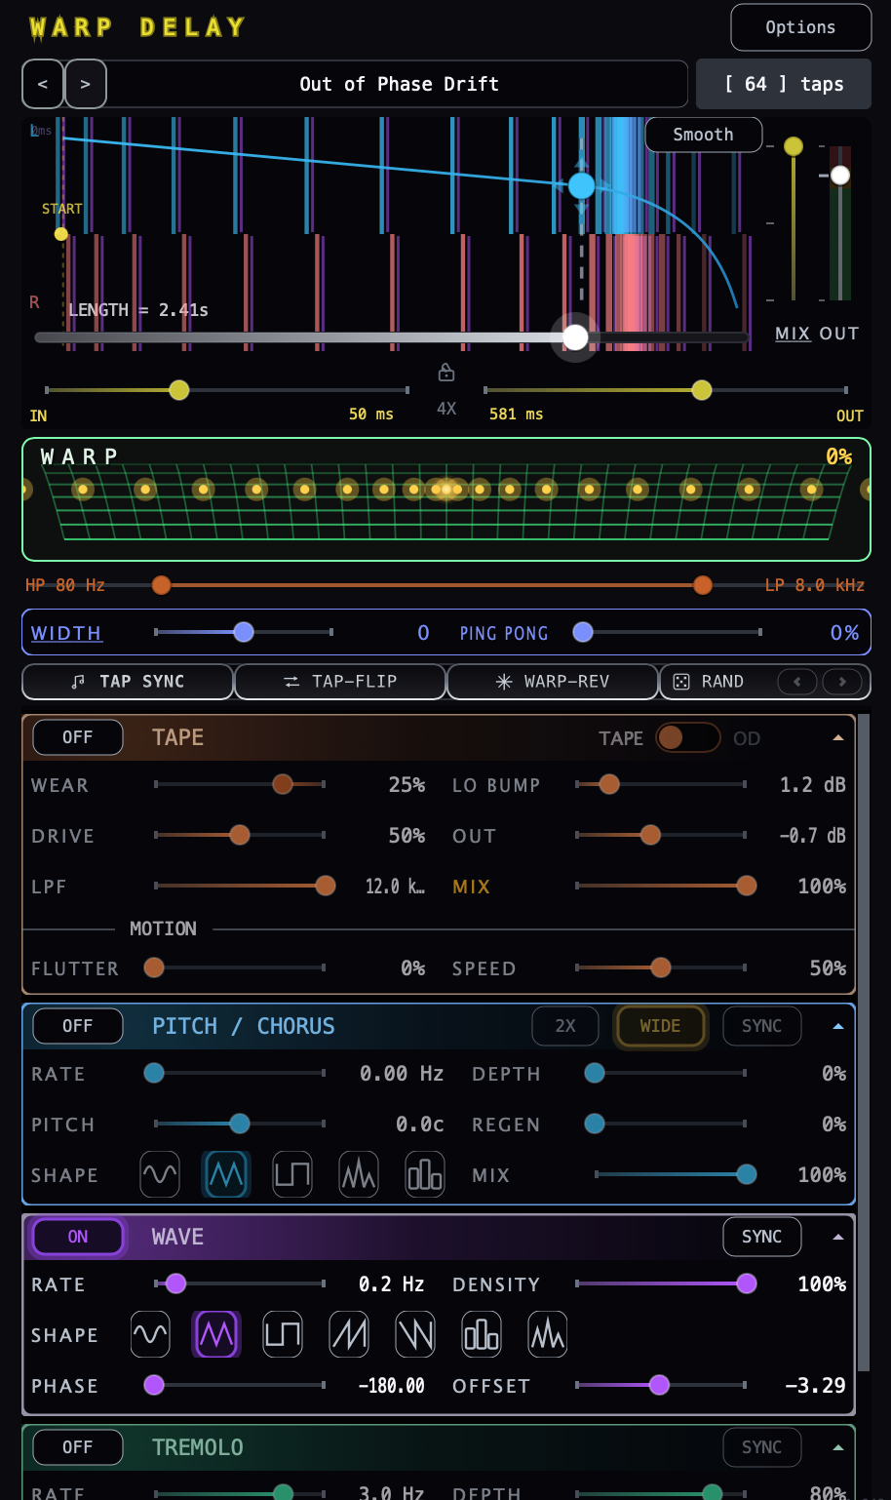Viewport: 891px width, 1500px height.
Task: Click the LENGTH slider handle
Action: [576, 337]
